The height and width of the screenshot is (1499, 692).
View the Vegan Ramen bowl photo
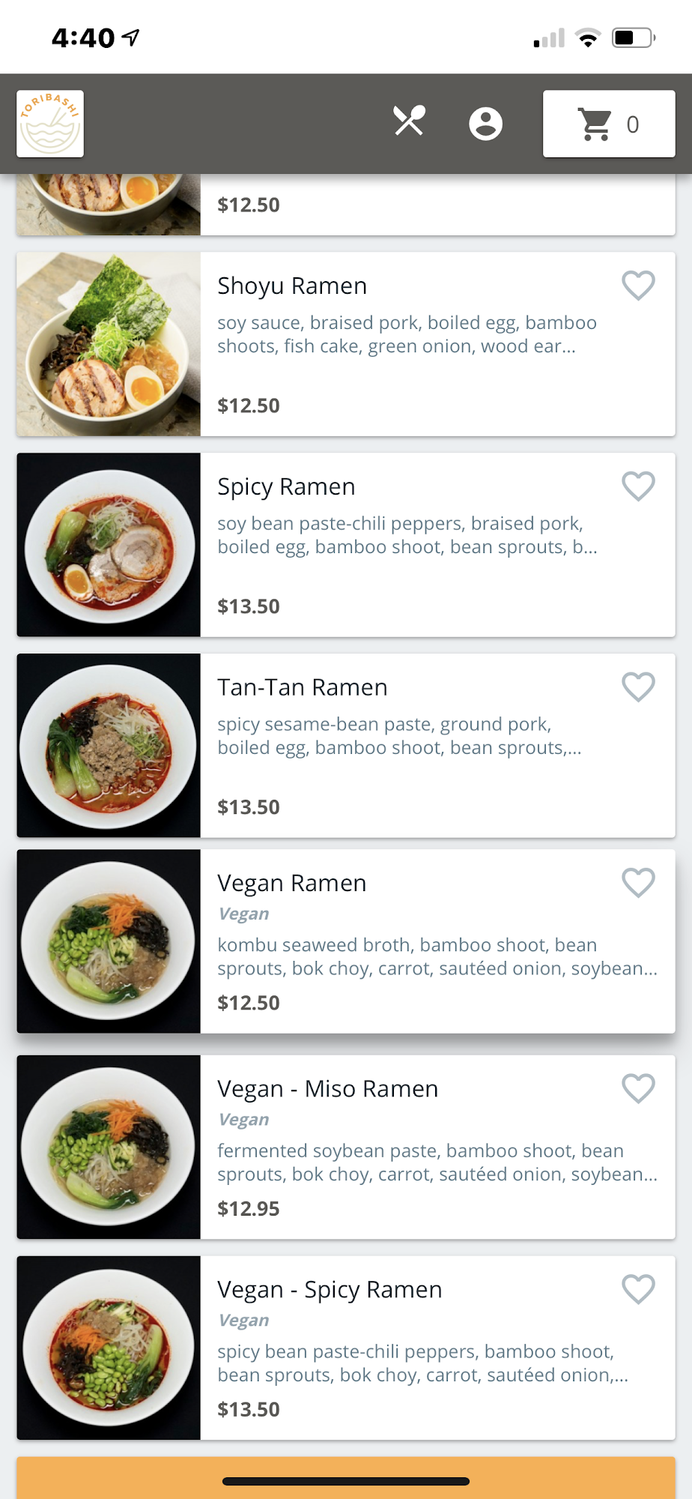point(109,941)
